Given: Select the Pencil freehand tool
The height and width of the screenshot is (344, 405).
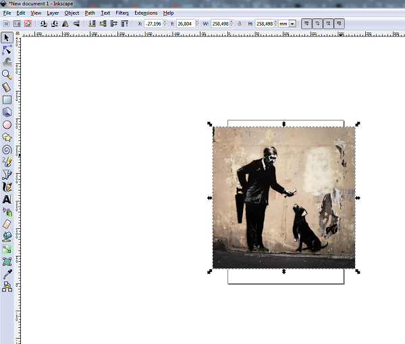Looking at the screenshot, I should (x=7, y=162).
